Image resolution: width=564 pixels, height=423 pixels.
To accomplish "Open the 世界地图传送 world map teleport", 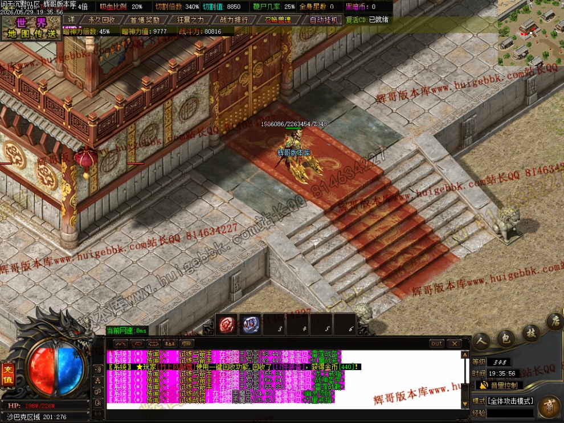I will [x=31, y=28].
